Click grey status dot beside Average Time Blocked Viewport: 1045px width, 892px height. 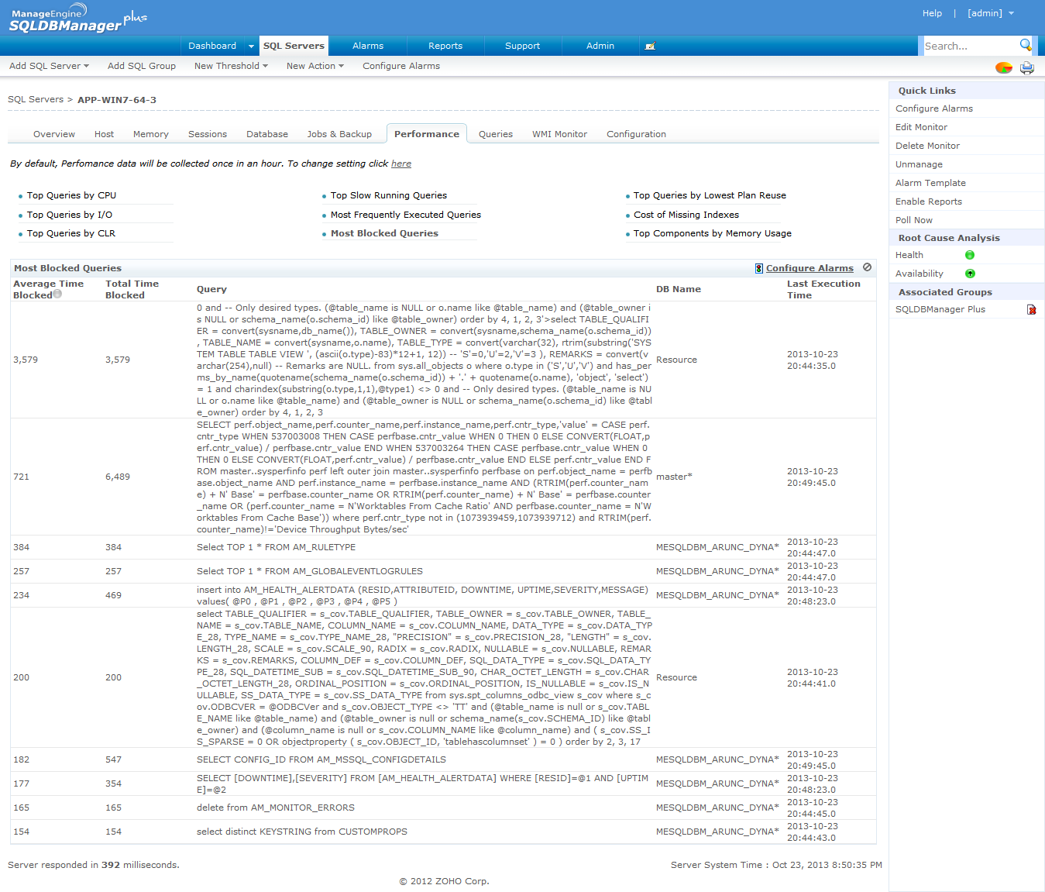pyautogui.click(x=57, y=294)
